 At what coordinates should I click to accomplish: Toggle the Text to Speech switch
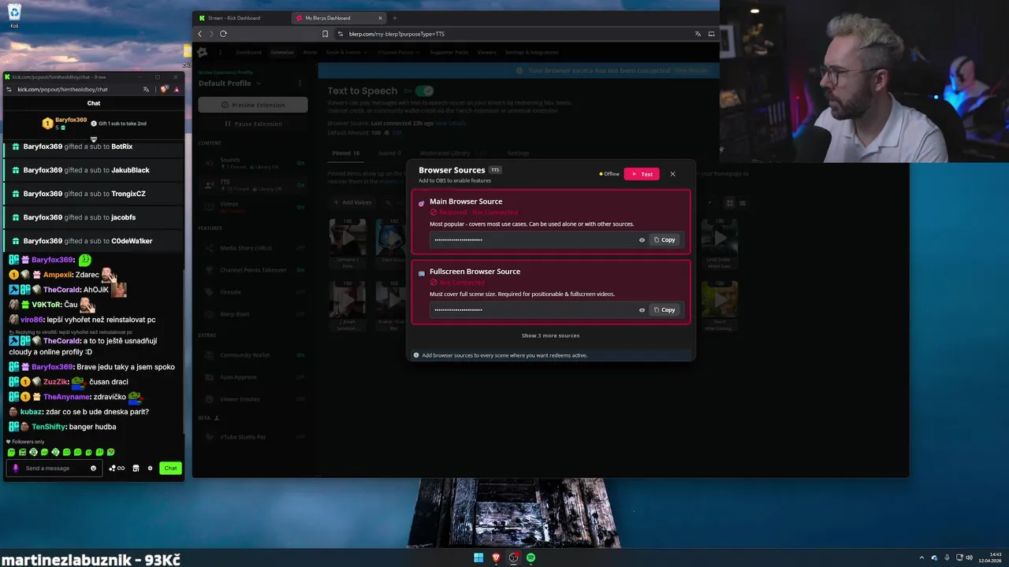pos(424,91)
